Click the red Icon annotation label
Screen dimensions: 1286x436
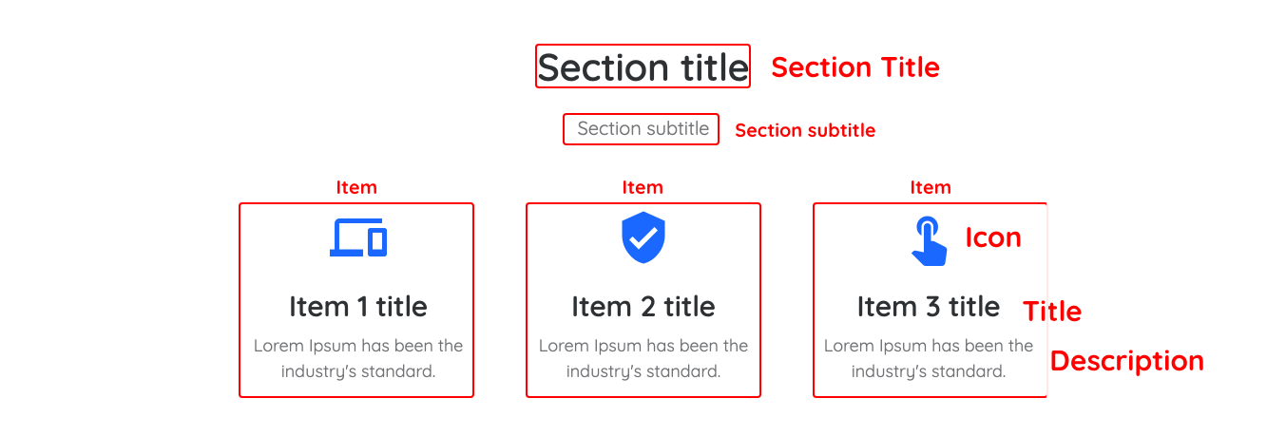993,237
